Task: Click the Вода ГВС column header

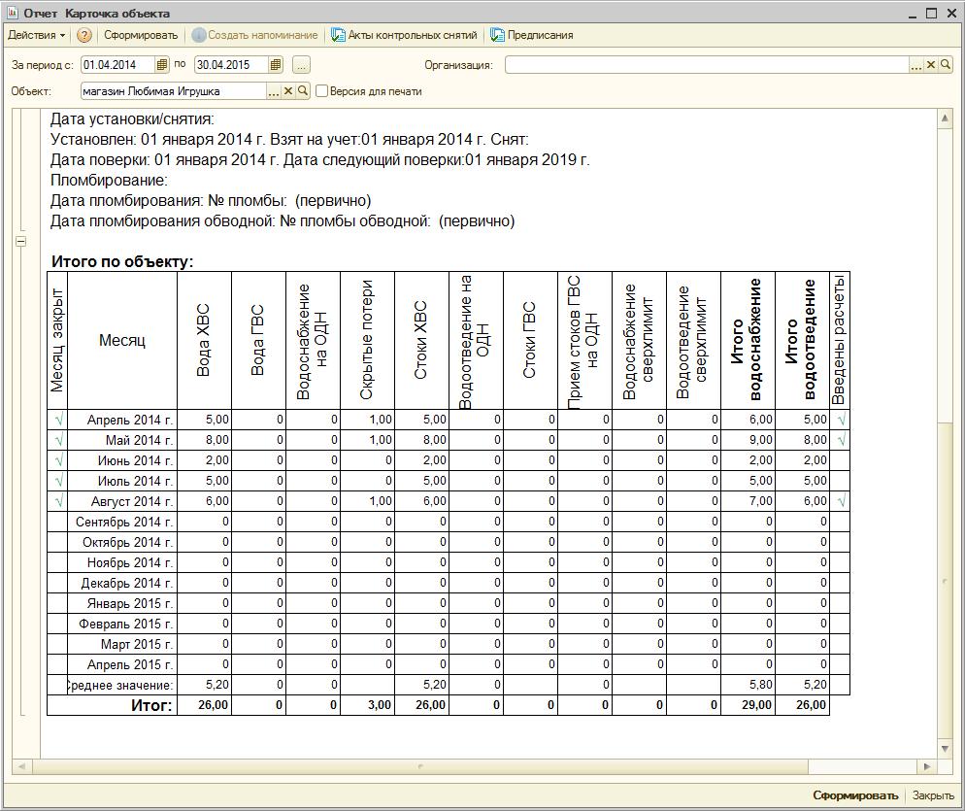Action: (x=258, y=341)
